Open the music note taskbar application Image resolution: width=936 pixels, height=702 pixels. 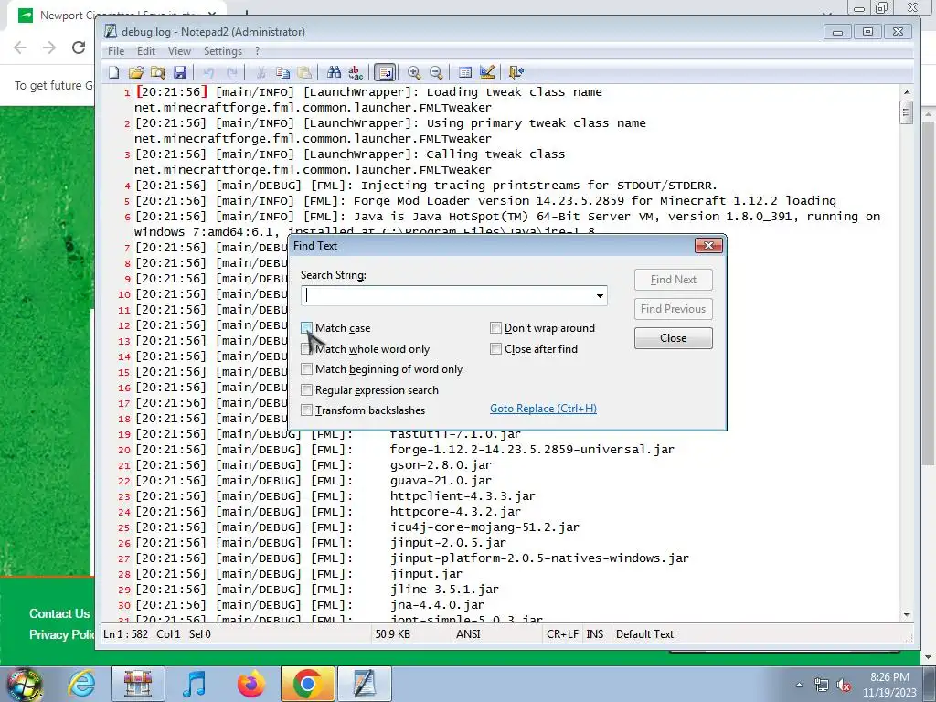(x=194, y=684)
